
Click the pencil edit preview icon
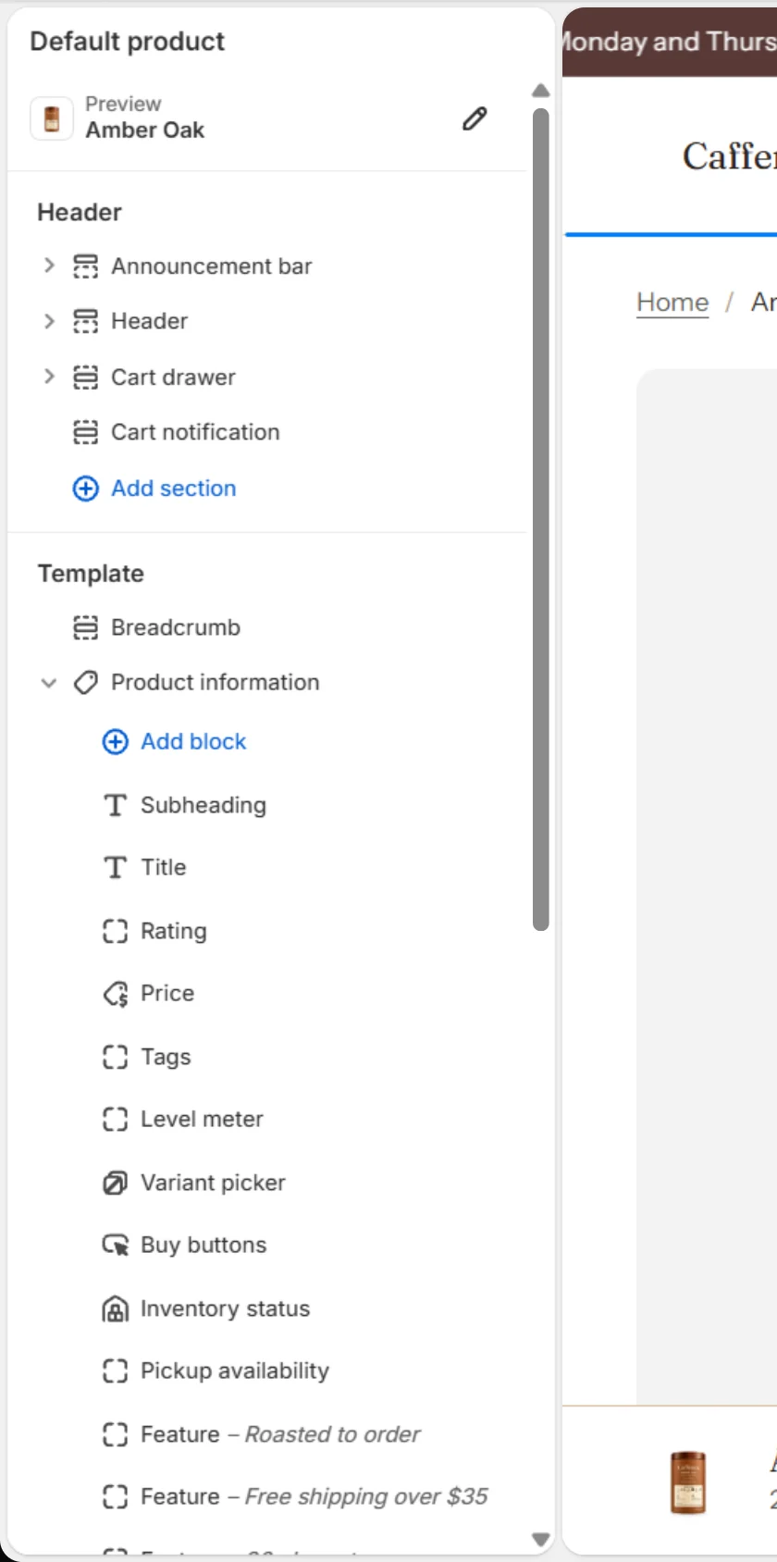click(x=475, y=118)
